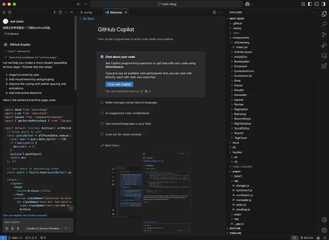
Task: Open _app.js in pages
Action: pos(239,224)
